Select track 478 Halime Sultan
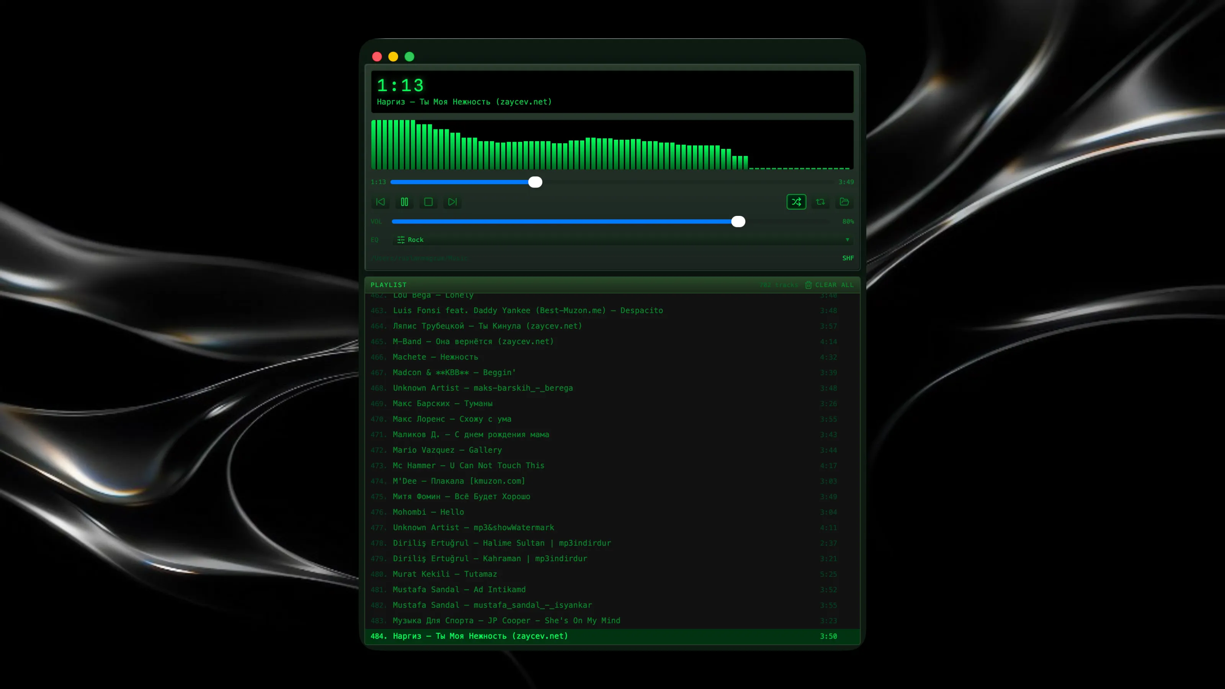Image resolution: width=1225 pixels, height=689 pixels. (612, 543)
